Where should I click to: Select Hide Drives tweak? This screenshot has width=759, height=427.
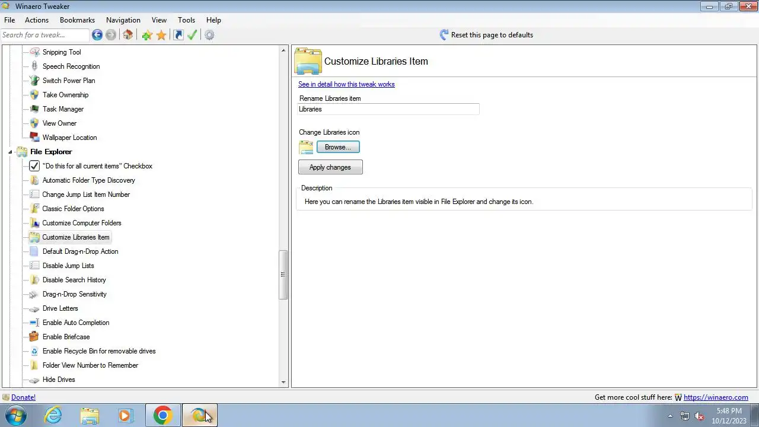[x=59, y=380]
